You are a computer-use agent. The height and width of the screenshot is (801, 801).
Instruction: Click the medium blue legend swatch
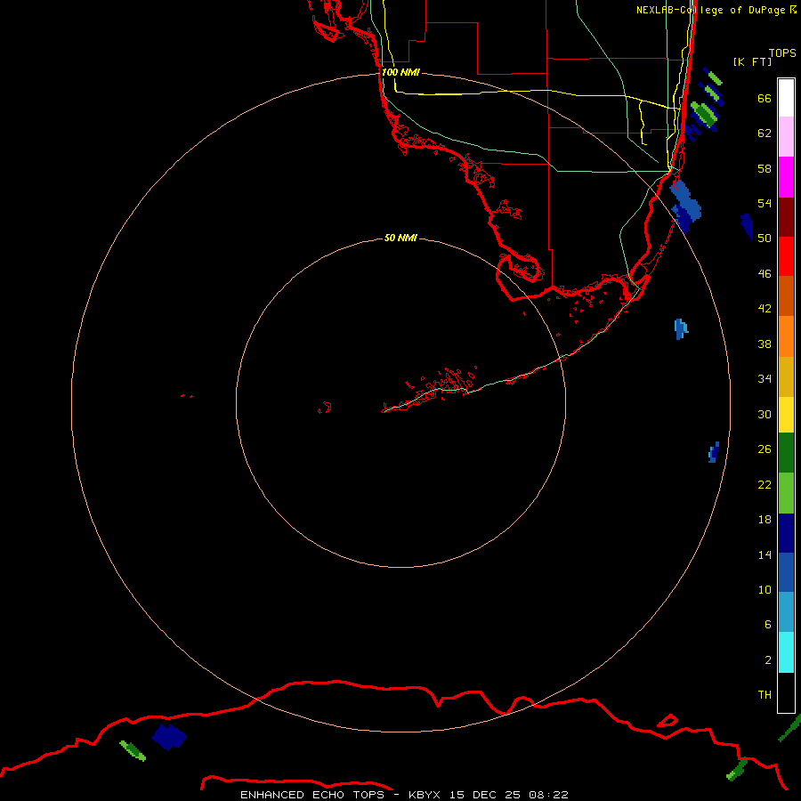[x=786, y=572]
